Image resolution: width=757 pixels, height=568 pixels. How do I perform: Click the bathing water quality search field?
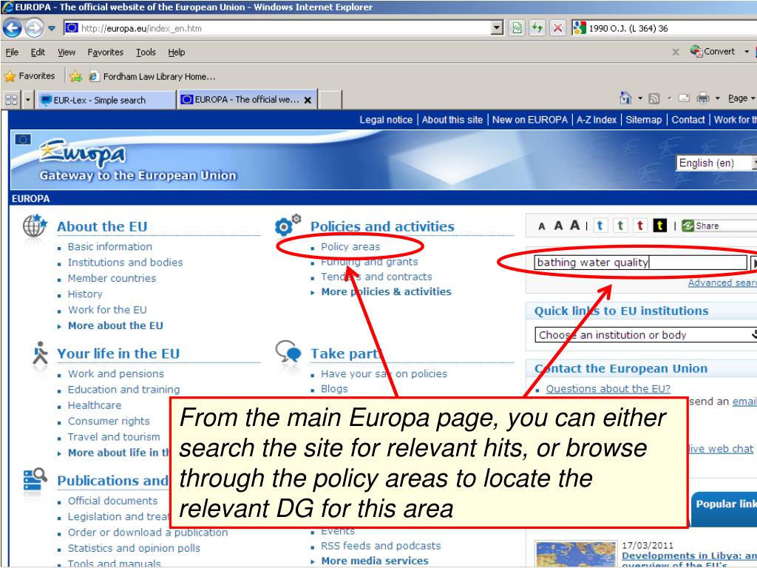[x=641, y=263]
